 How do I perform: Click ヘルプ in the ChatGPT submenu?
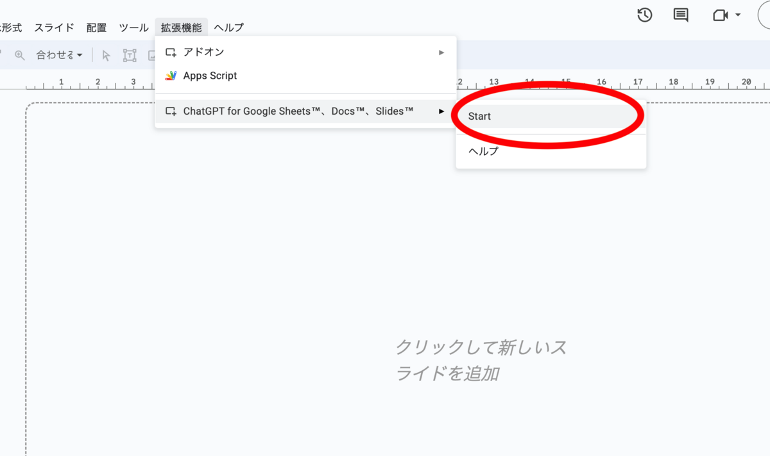[x=551, y=151]
